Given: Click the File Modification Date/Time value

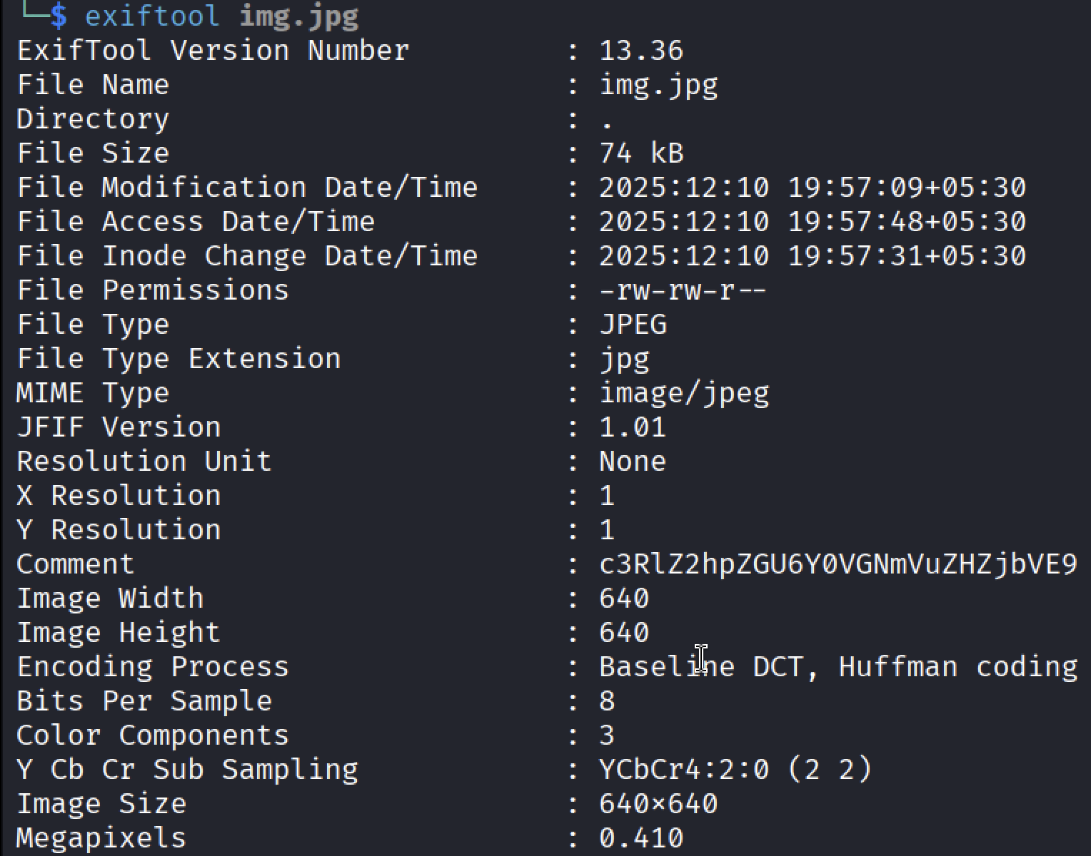Looking at the screenshot, I should [x=813, y=188].
